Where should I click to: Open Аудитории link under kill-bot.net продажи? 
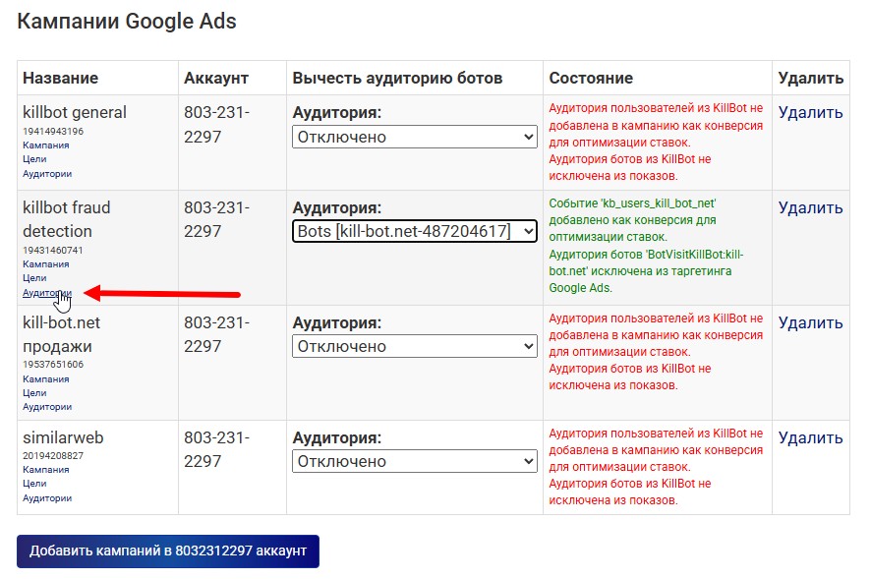pyautogui.click(x=47, y=407)
